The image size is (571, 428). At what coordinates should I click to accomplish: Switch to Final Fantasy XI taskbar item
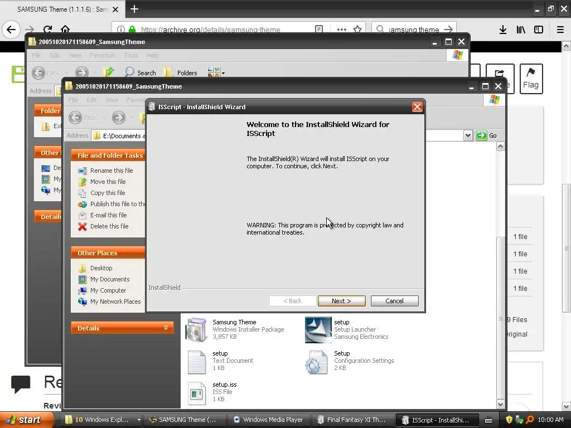(353, 420)
